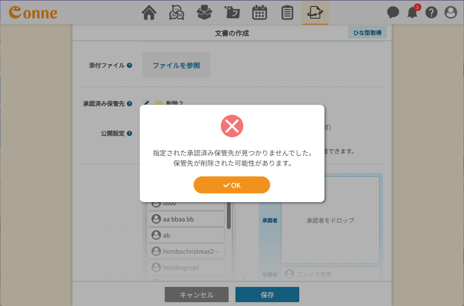This screenshot has width=464, height=306.
Task: Click help icon beside 公開設定 label
Action: pyautogui.click(x=129, y=133)
